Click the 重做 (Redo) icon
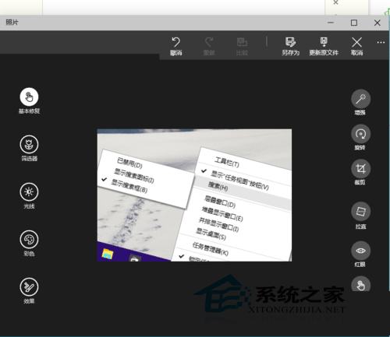390x337 pixels. (x=209, y=42)
